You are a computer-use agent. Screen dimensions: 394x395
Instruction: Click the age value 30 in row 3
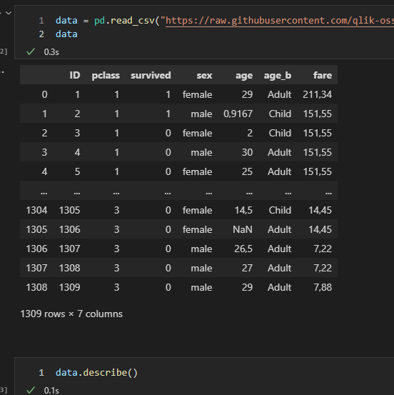point(247,152)
